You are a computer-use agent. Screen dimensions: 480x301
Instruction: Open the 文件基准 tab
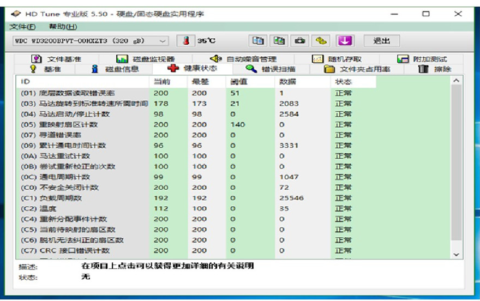point(56,59)
